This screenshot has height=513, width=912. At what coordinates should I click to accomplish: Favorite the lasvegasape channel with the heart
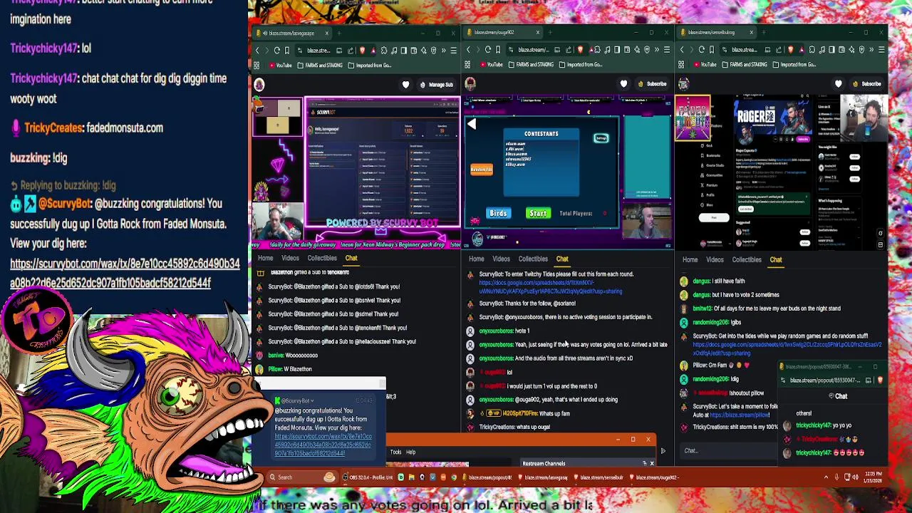pos(406,85)
